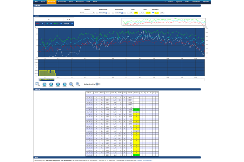The height and width of the screenshot is (162, 244).
Task: Click the zoom out magnifier icon
Action: click(x=71, y=84)
